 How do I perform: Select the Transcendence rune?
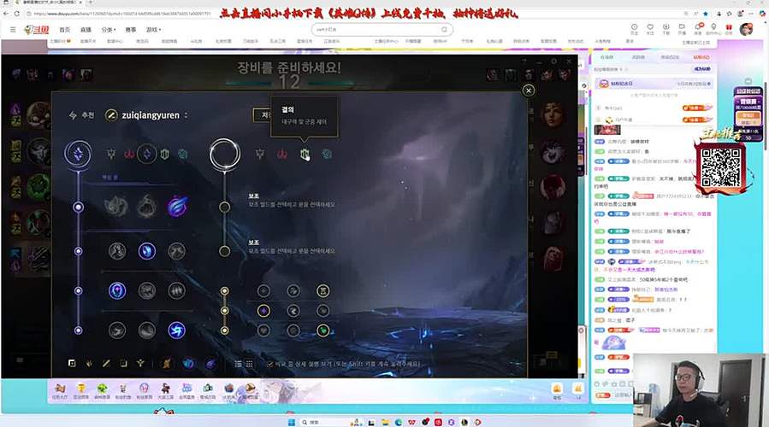(x=116, y=291)
